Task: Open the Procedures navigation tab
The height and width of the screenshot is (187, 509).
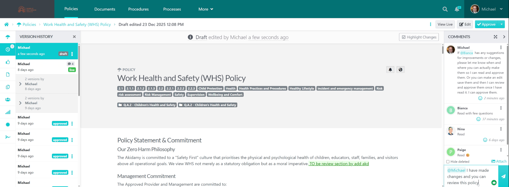Action: coord(138,9)
